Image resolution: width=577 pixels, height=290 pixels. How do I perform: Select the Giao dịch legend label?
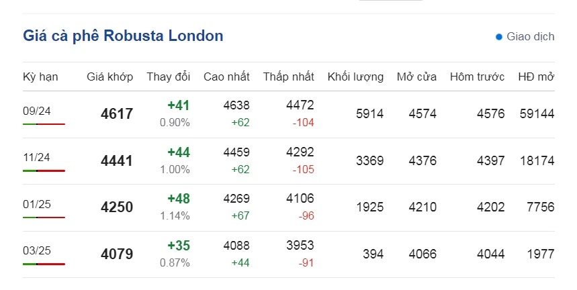(x=530, y=36)
